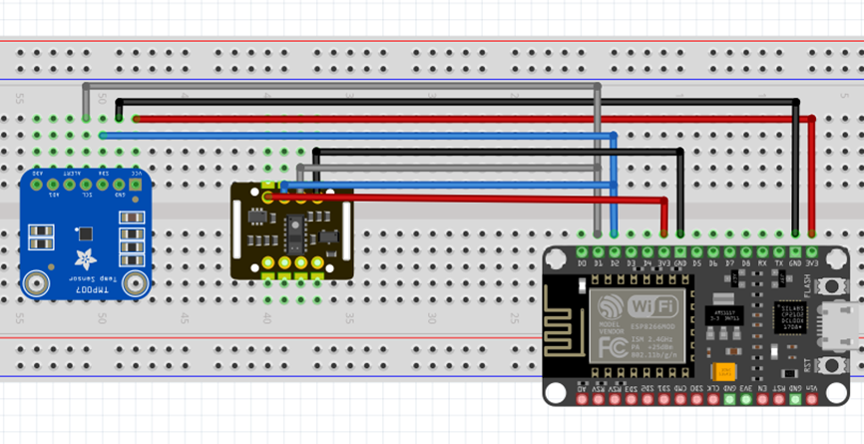Click the GND pin next to TX
864x444 pixels.
click(796, 252)
